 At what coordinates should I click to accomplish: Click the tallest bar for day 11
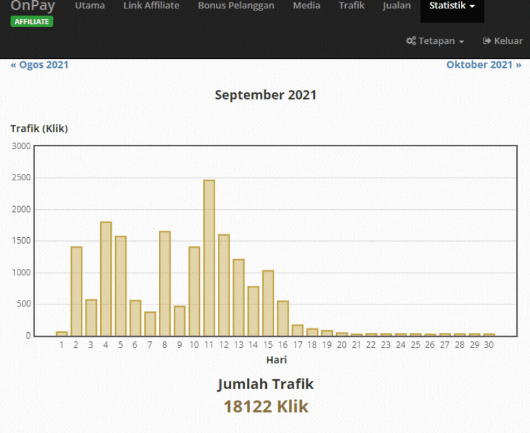[x=209, y=259]
